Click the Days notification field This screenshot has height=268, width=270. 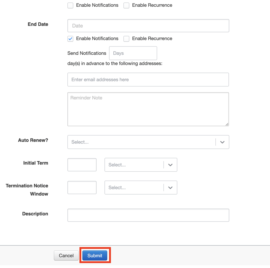(x=133, y=53)
